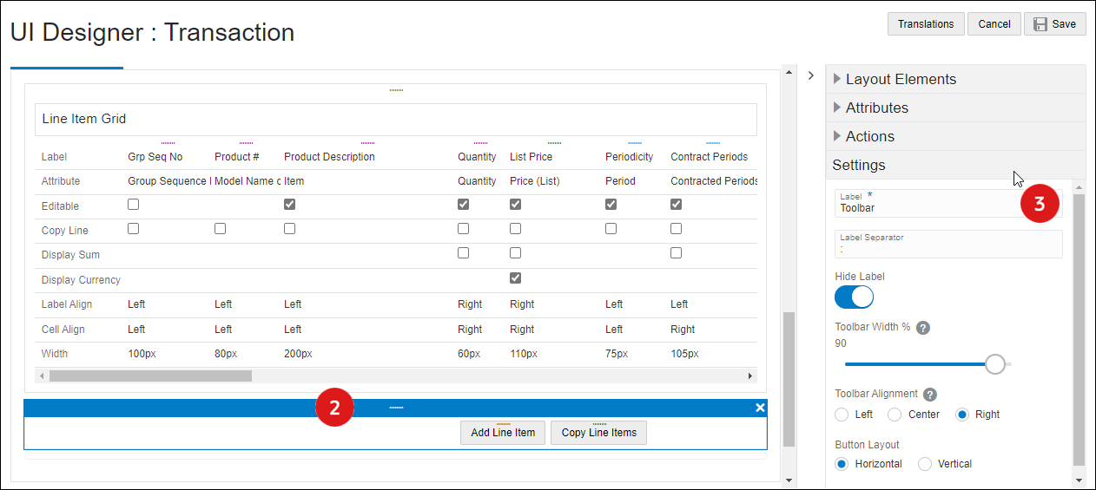Toggle Copy Line checkbox for Product #

click(x=221, y=229)
